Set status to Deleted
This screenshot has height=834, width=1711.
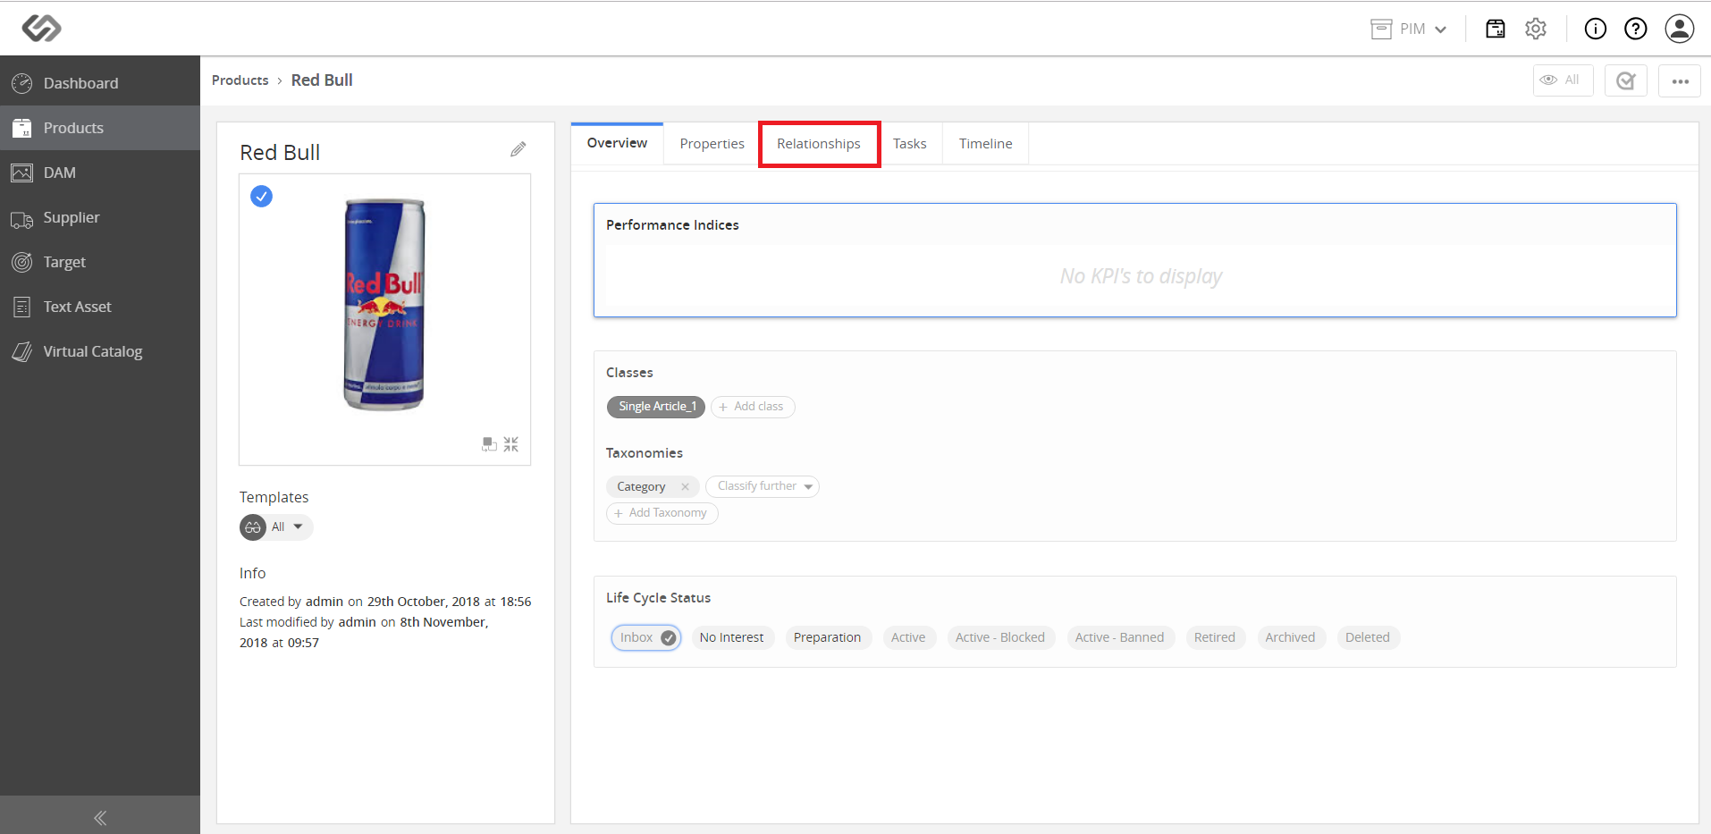click(x=1367, y=637)
